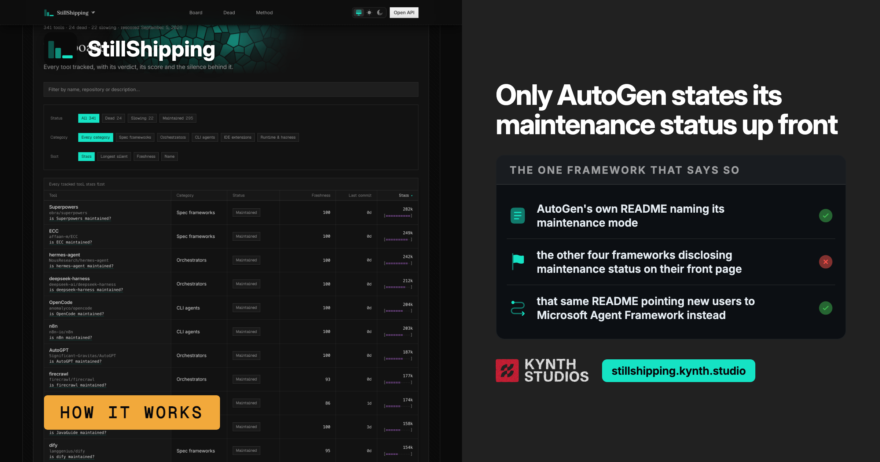The image size is (880, 462).
Task: Open 'is firecrawl maintained?' link
Action: 78,385
